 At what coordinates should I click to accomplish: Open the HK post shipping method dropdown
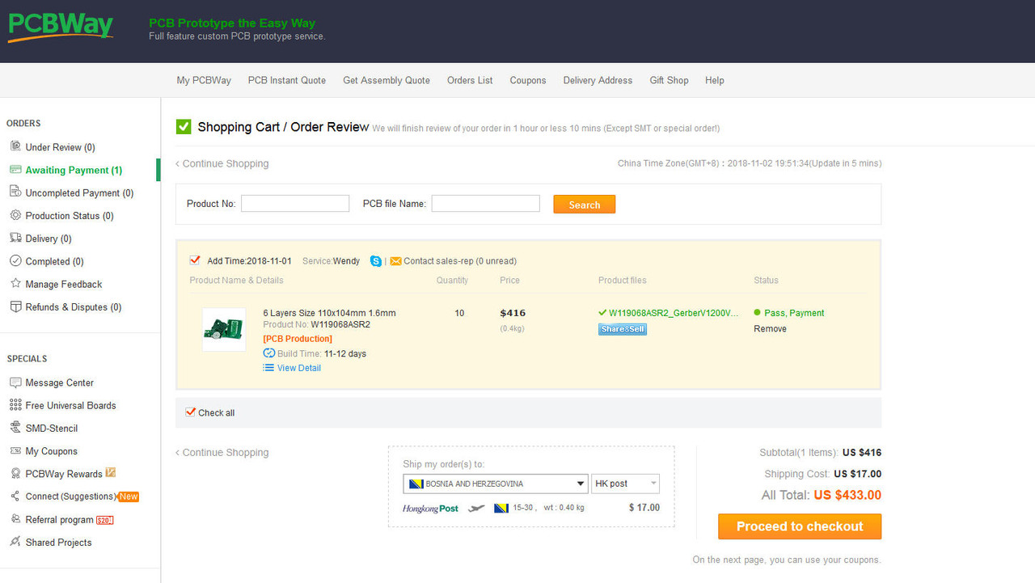point(626,484)
